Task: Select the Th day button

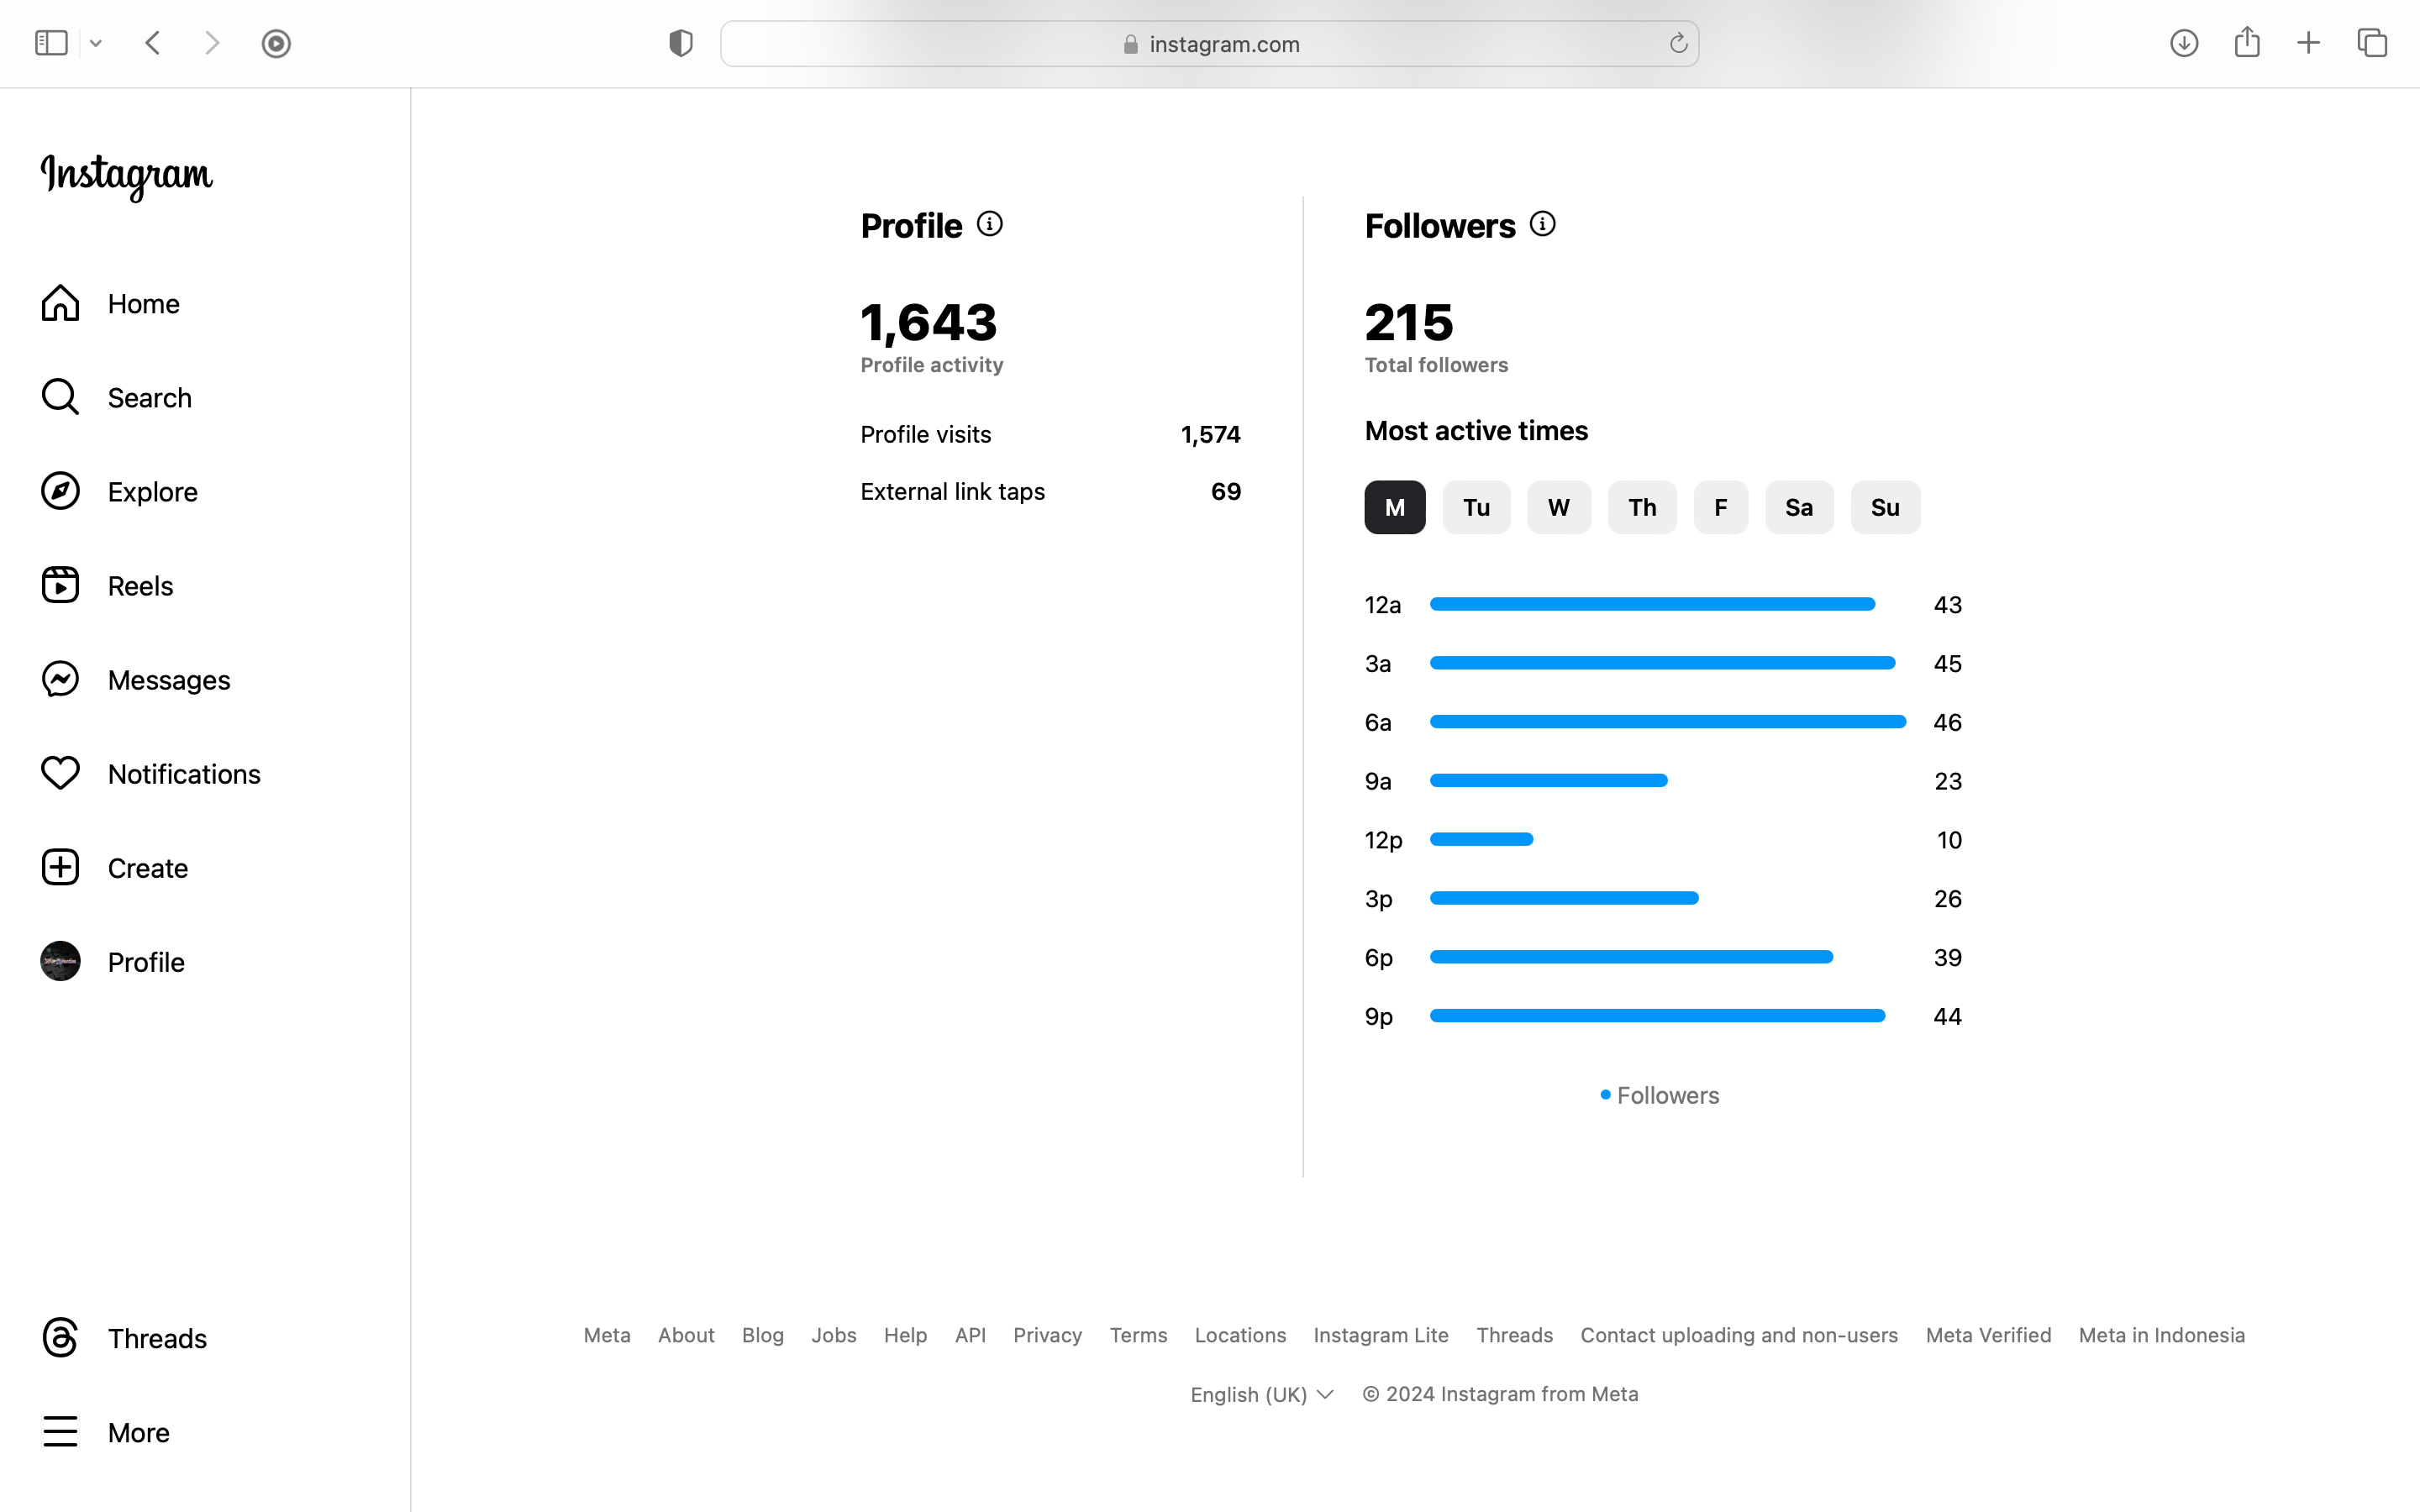Action: click(1641, 507)
